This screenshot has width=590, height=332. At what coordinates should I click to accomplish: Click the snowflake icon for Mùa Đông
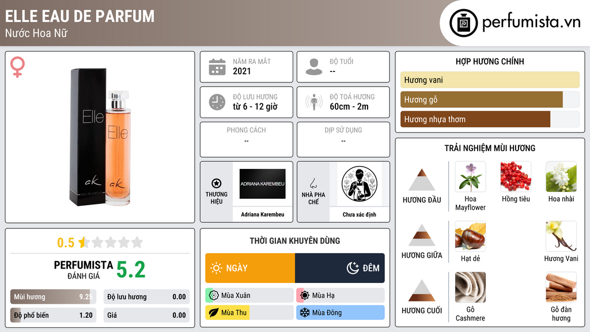[x=304, y=312]
